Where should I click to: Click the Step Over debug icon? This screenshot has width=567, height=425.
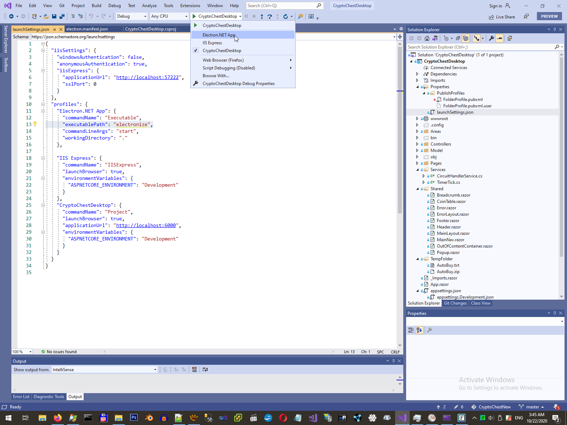tap(270, 16)
